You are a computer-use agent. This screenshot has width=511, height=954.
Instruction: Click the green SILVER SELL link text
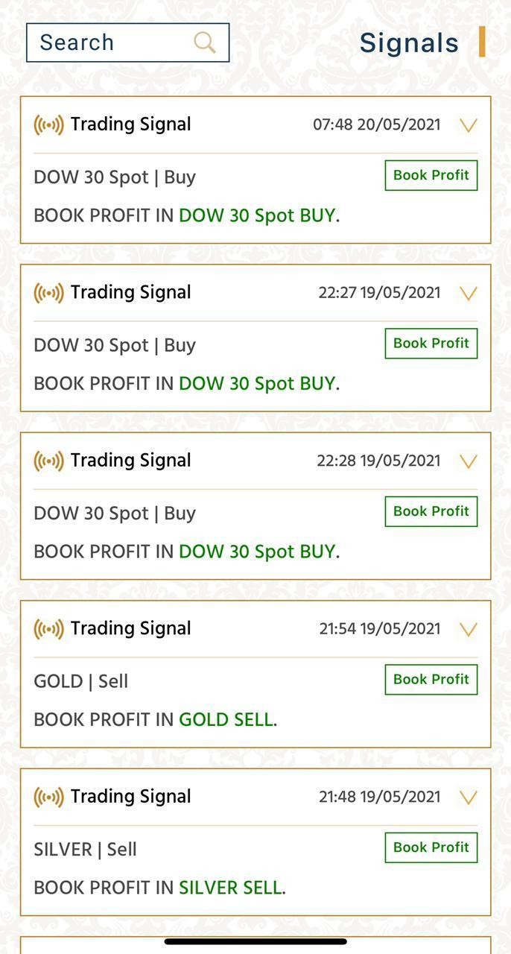(230, 888)
